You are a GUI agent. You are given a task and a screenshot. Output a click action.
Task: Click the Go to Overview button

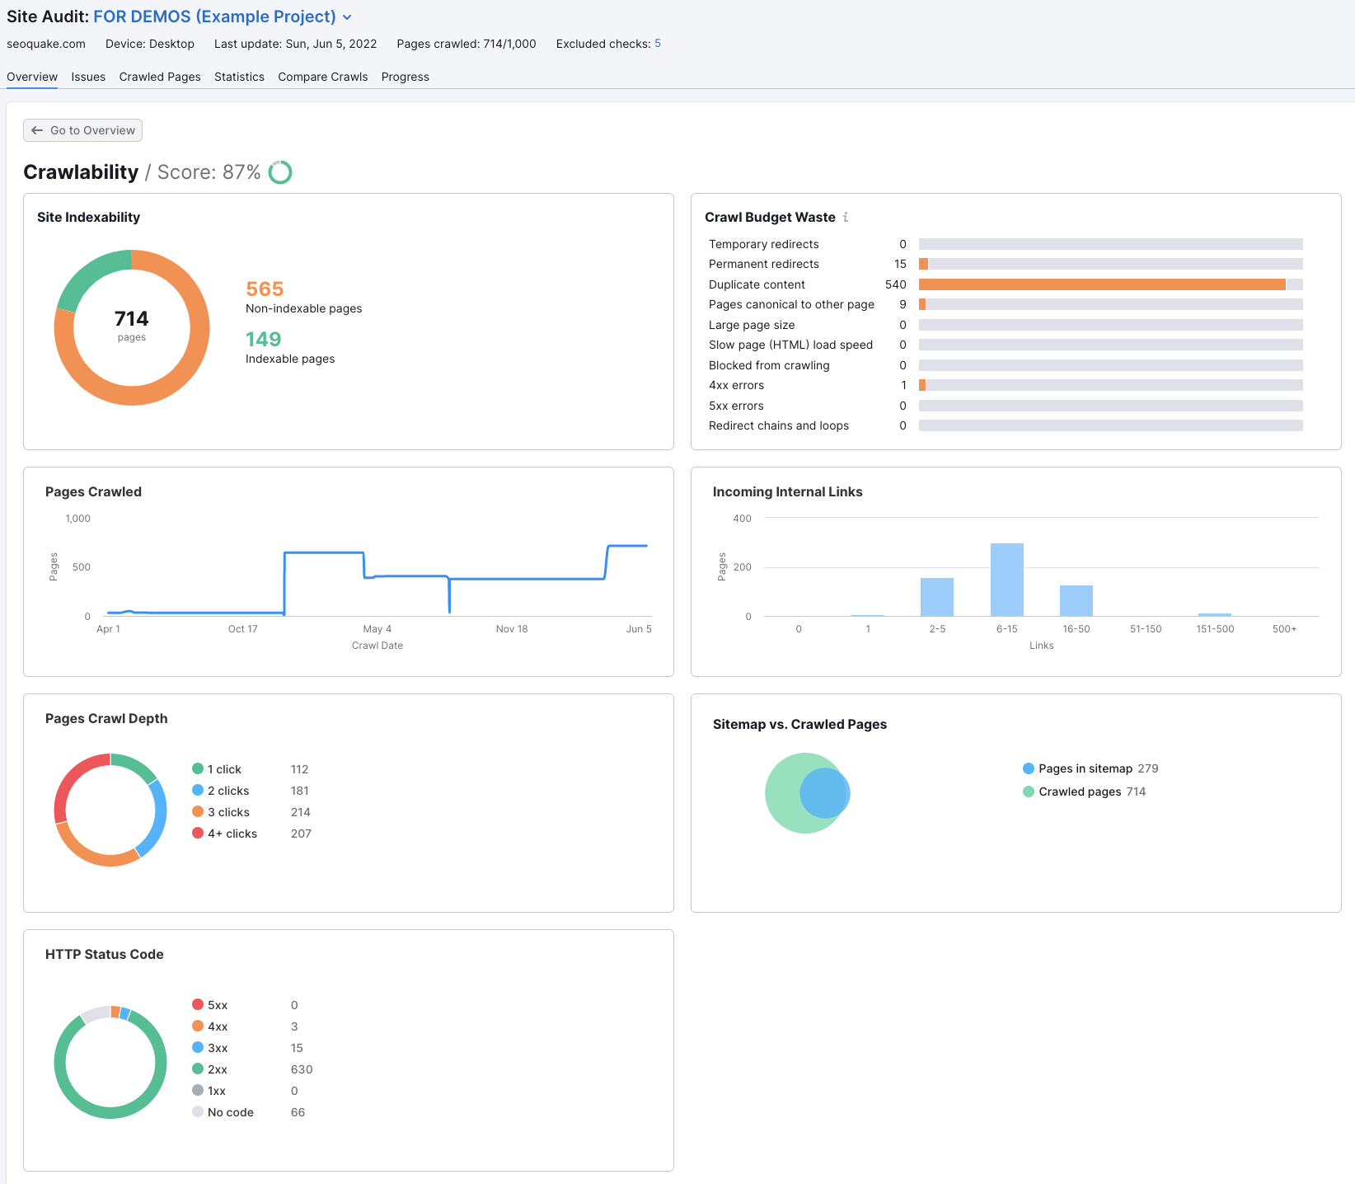coord(82,130)
